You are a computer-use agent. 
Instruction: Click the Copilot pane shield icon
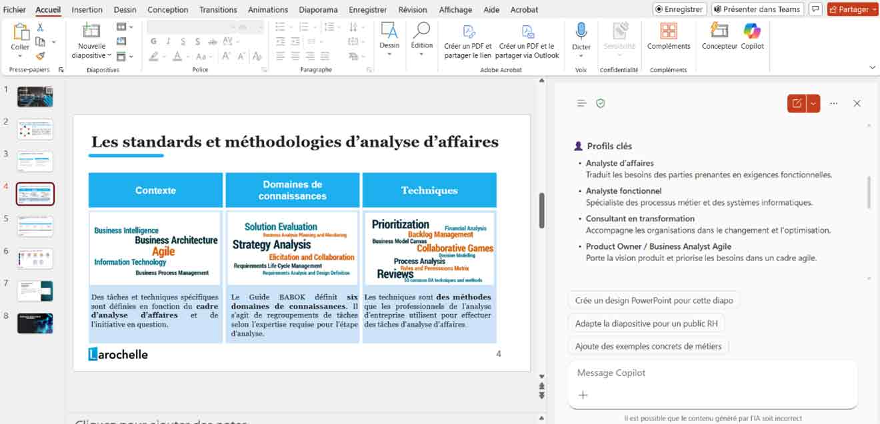601,103
